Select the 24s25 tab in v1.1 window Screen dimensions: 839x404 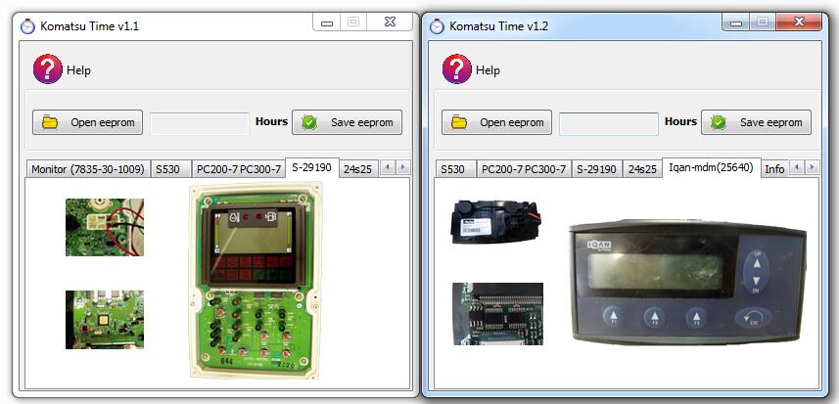click(x=358, y=169)
